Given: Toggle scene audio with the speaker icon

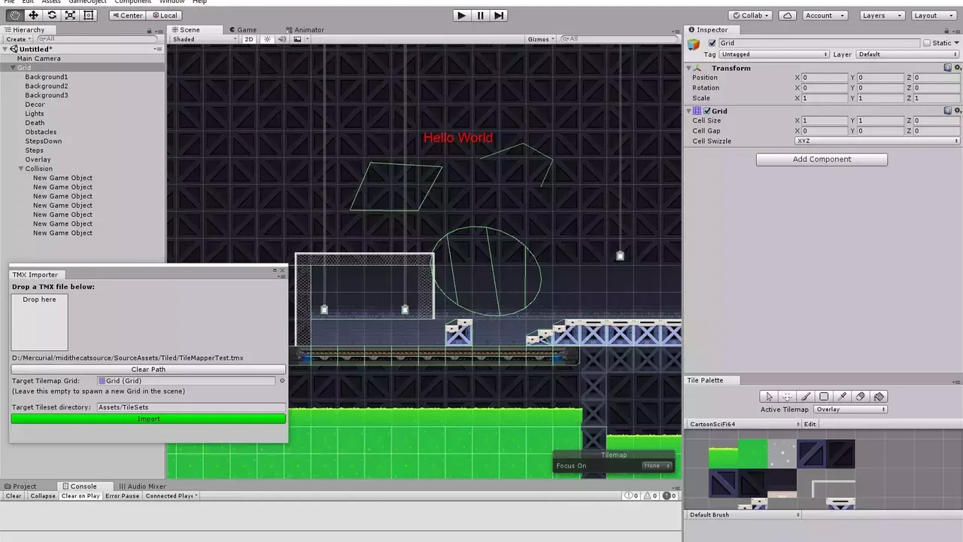Looking at the screenshot, I should [282, 39].
